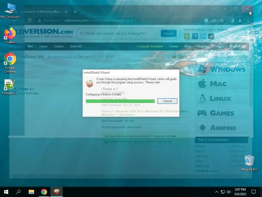262x197 pixels.
Task: Open volume control in tray
Action: [x=229, y=192]
